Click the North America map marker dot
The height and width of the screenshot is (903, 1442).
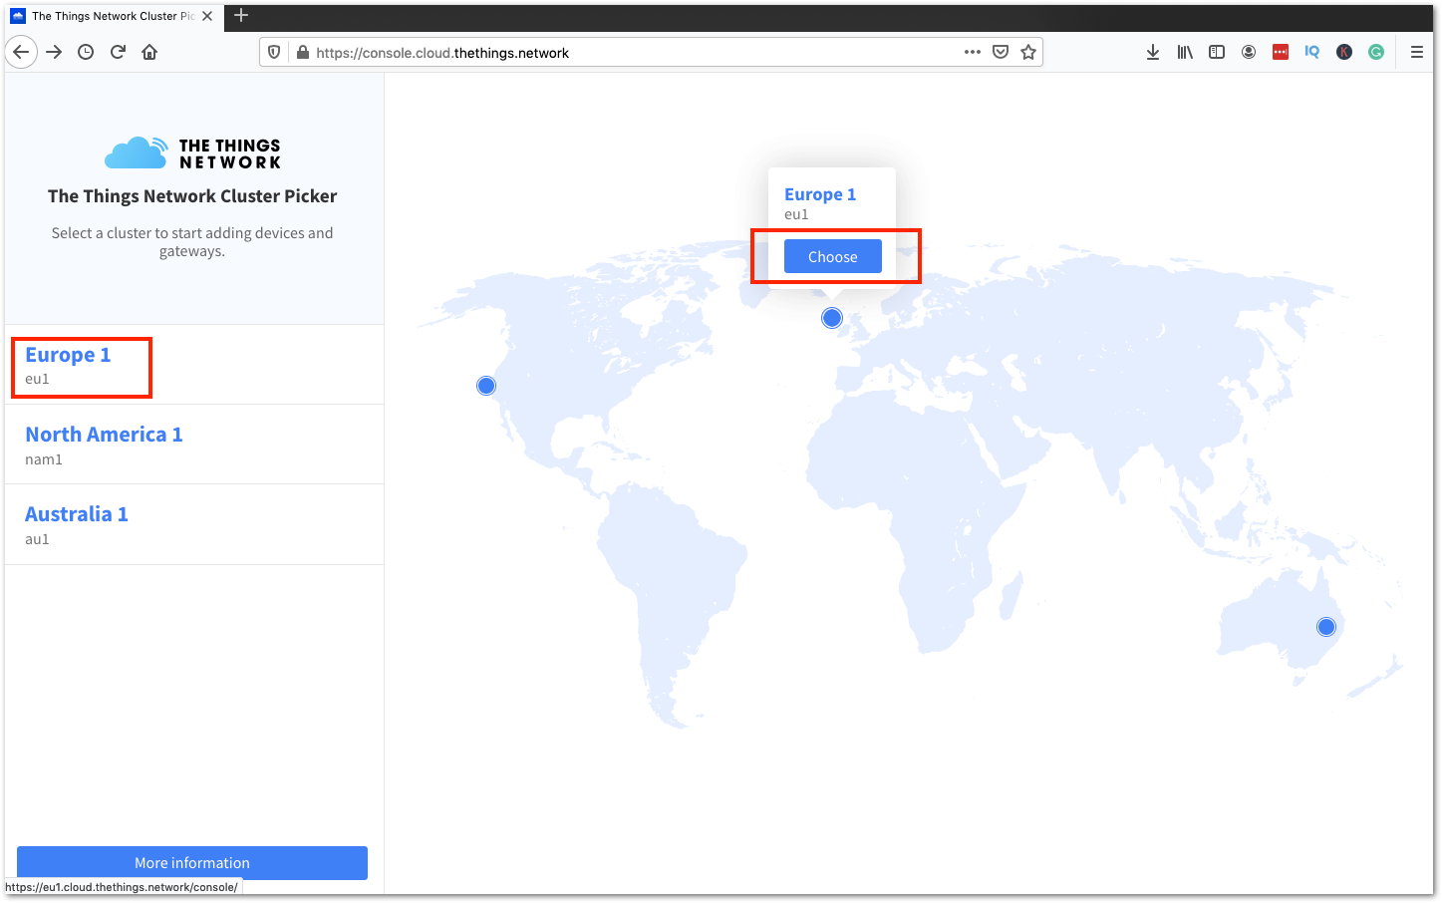486,386
